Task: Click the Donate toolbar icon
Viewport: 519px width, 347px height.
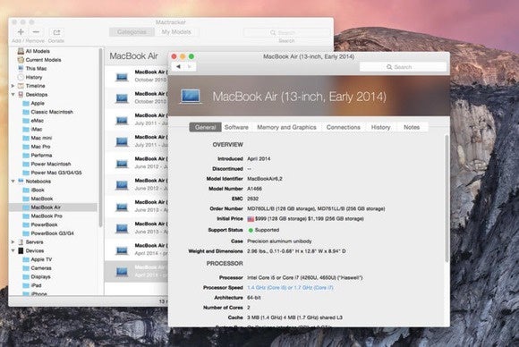Action: pyautogui.click(x=56, y=32)
